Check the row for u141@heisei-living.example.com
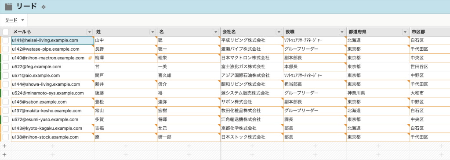The height and width of the screenshot is (160, 450). [6, 41]
